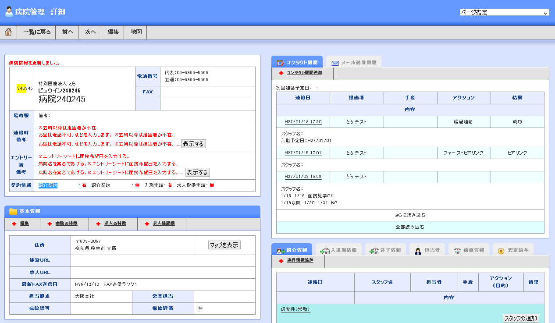Click the nurse icon on 紹介情報 tab
This screenshot has height=323, width=555.
[281, 251]
